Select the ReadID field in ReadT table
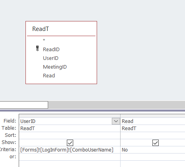 click(x=51, y=50)
